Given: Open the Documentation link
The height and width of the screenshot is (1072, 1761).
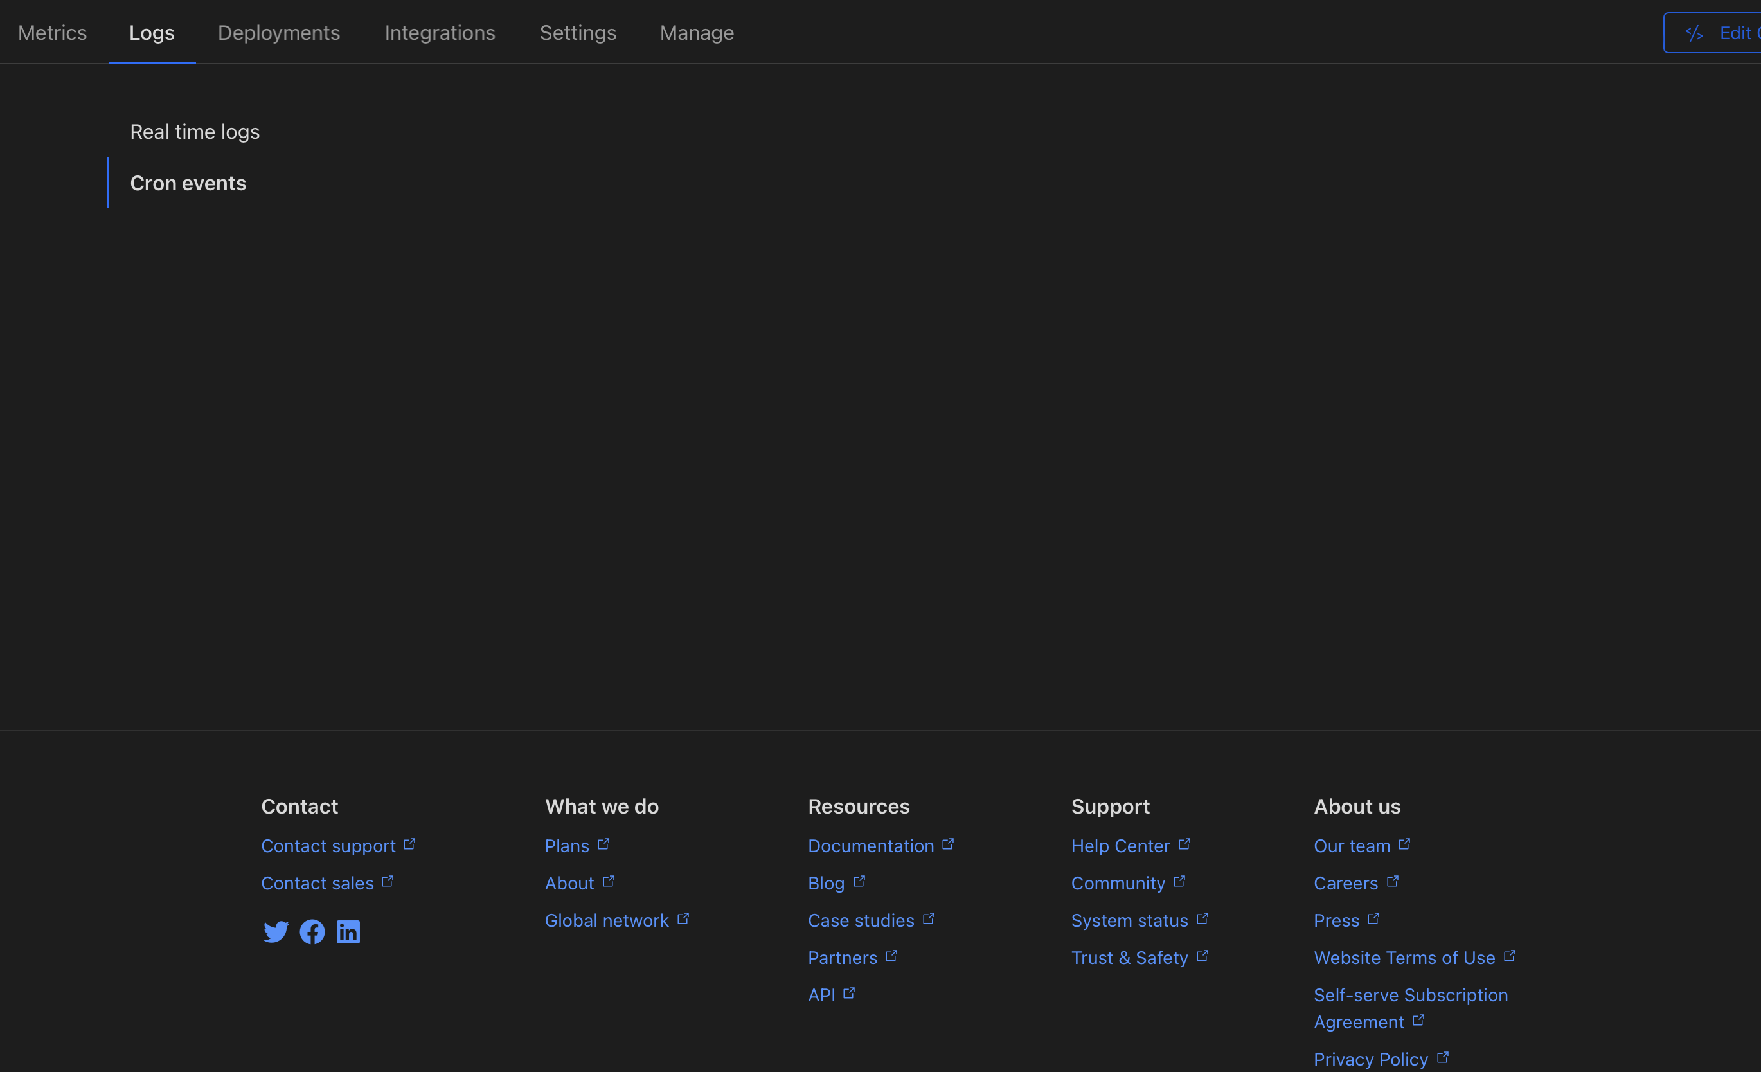Looking at the screenshot, I should [870, 846].
